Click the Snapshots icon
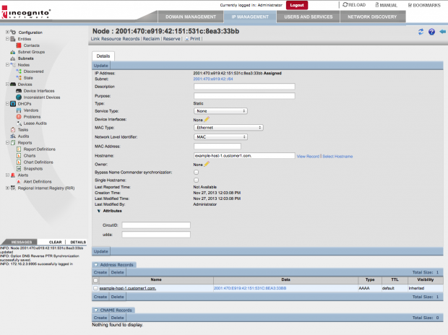This screenshot has height=335, width=448. tap(19, 169)
